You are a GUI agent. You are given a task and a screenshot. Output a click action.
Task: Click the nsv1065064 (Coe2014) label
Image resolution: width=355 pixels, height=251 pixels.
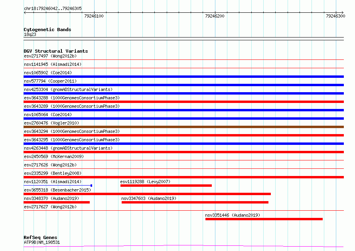tap(48, 115)
